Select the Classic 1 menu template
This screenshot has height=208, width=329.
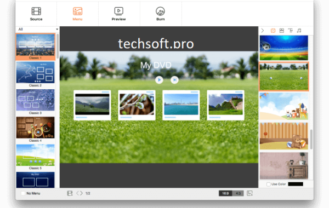[x=36, y=47]
